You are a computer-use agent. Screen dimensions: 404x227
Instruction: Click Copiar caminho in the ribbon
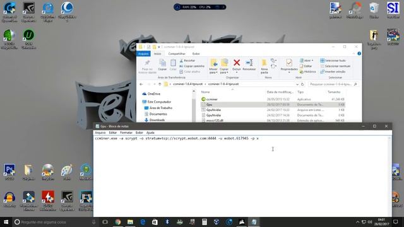pyautogui.click(x=192, y=66)
